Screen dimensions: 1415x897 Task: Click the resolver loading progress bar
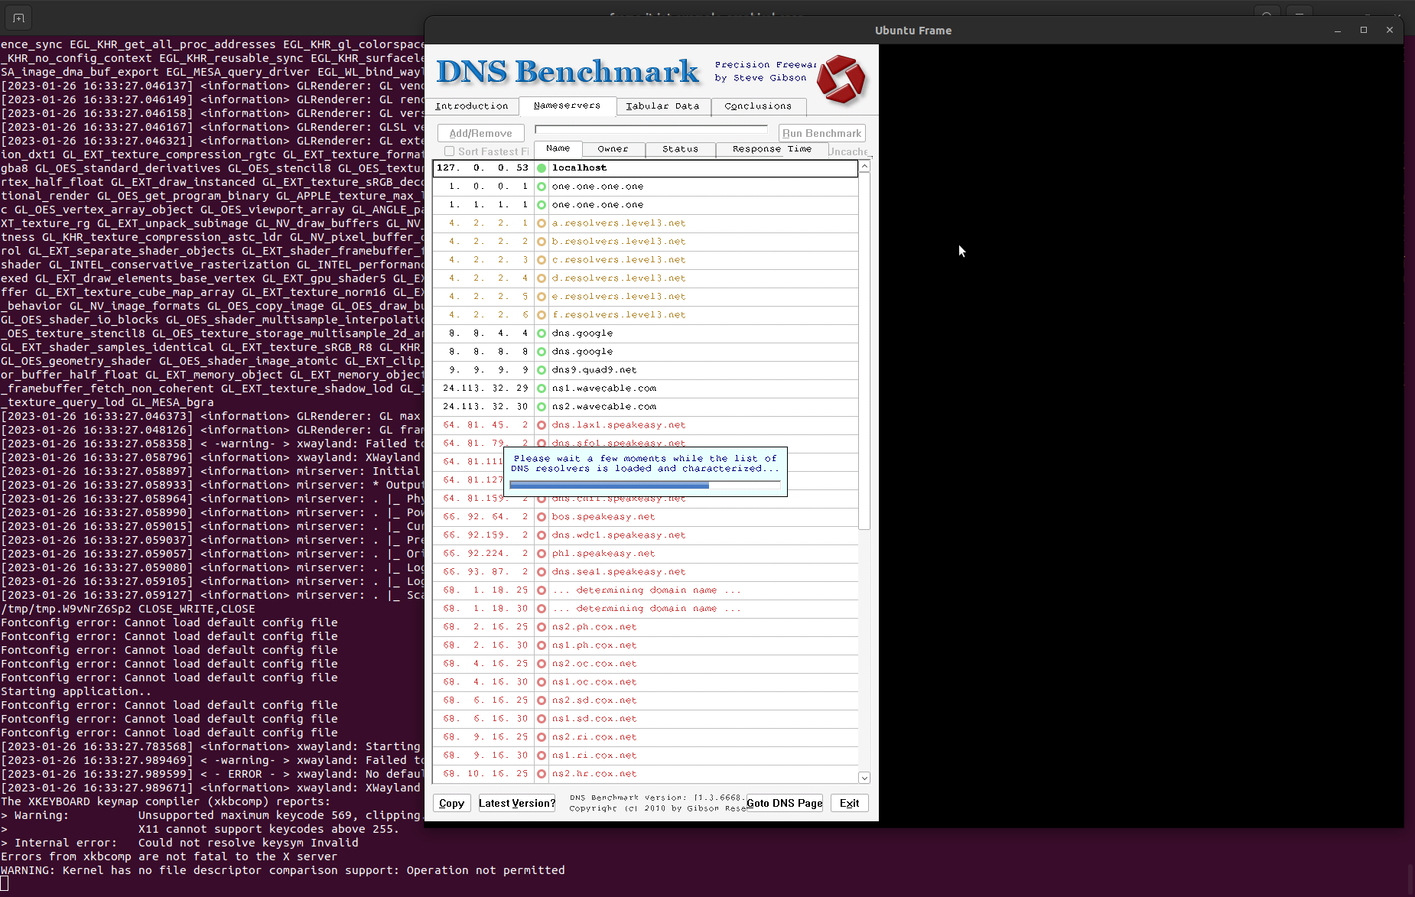644,485
